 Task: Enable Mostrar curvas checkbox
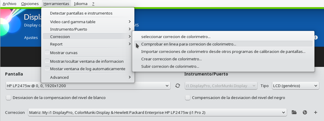[x=47, y=53]
